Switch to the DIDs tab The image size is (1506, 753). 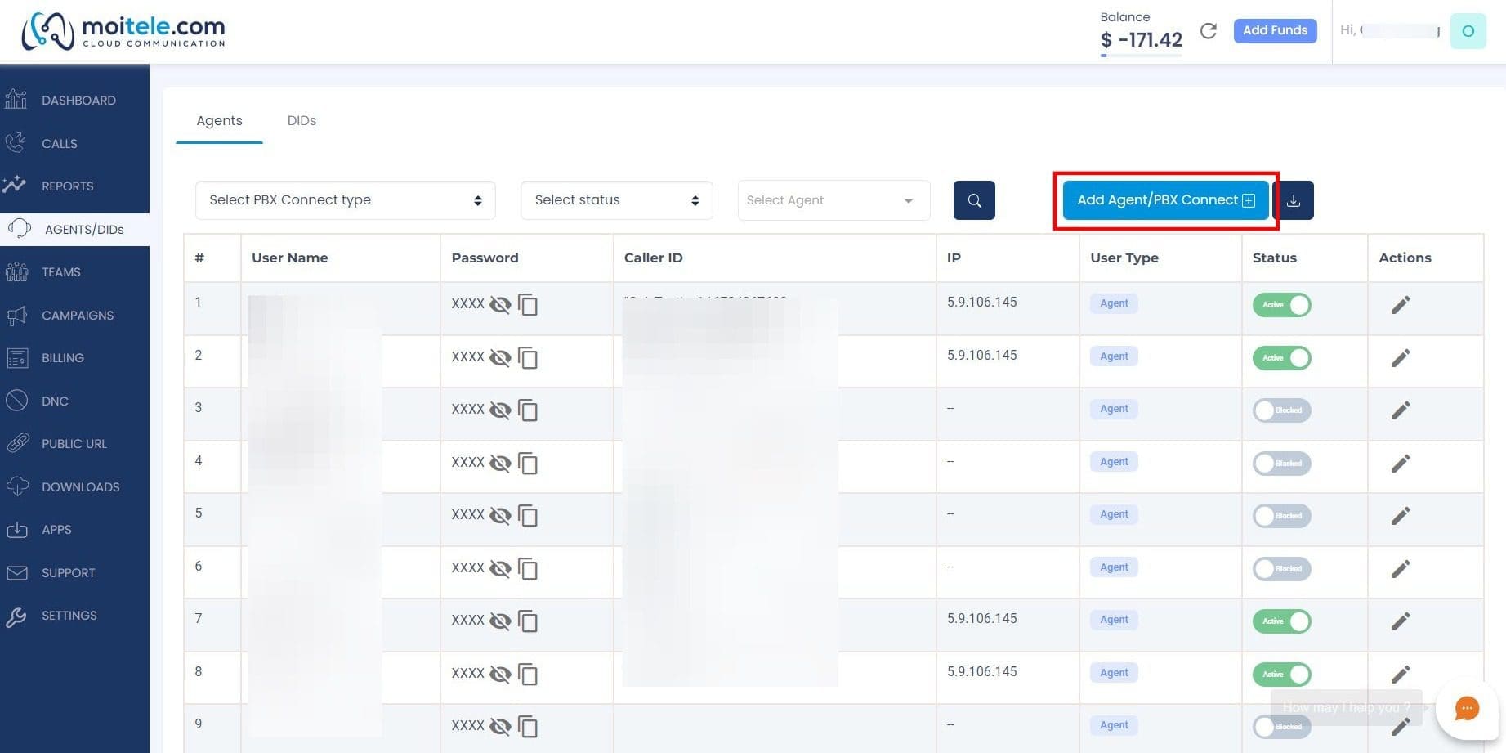(x=302, y=120)
